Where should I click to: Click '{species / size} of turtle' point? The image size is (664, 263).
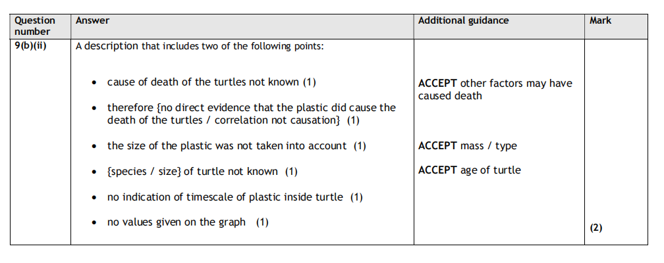point(202,172)
